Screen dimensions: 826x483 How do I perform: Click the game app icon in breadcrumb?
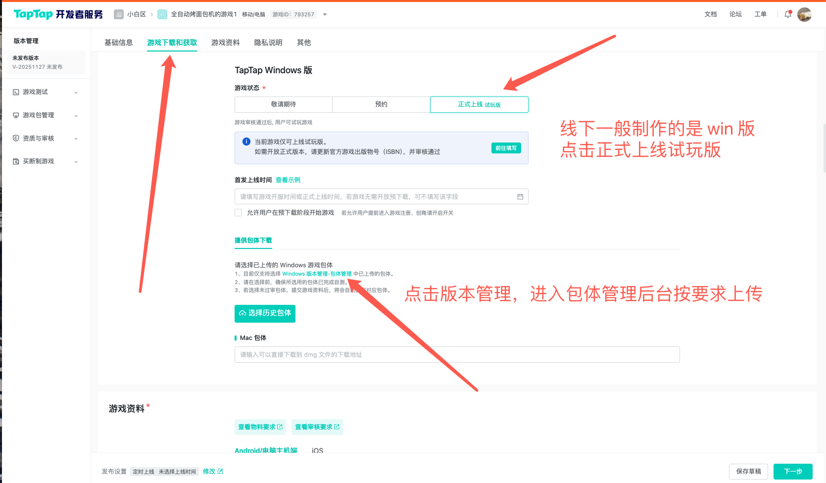coord(162,14)
